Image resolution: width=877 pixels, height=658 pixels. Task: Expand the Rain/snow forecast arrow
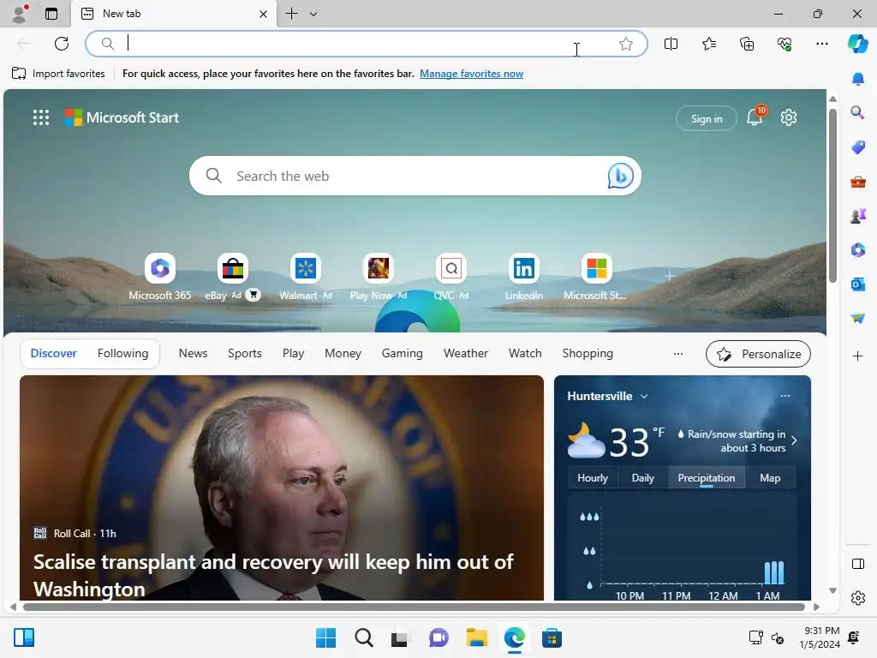click(x=794, y=440)
